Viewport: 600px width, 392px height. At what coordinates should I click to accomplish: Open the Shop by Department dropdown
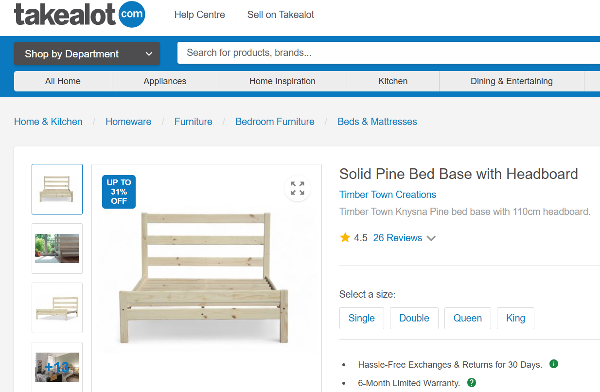[x=87, y=53]
